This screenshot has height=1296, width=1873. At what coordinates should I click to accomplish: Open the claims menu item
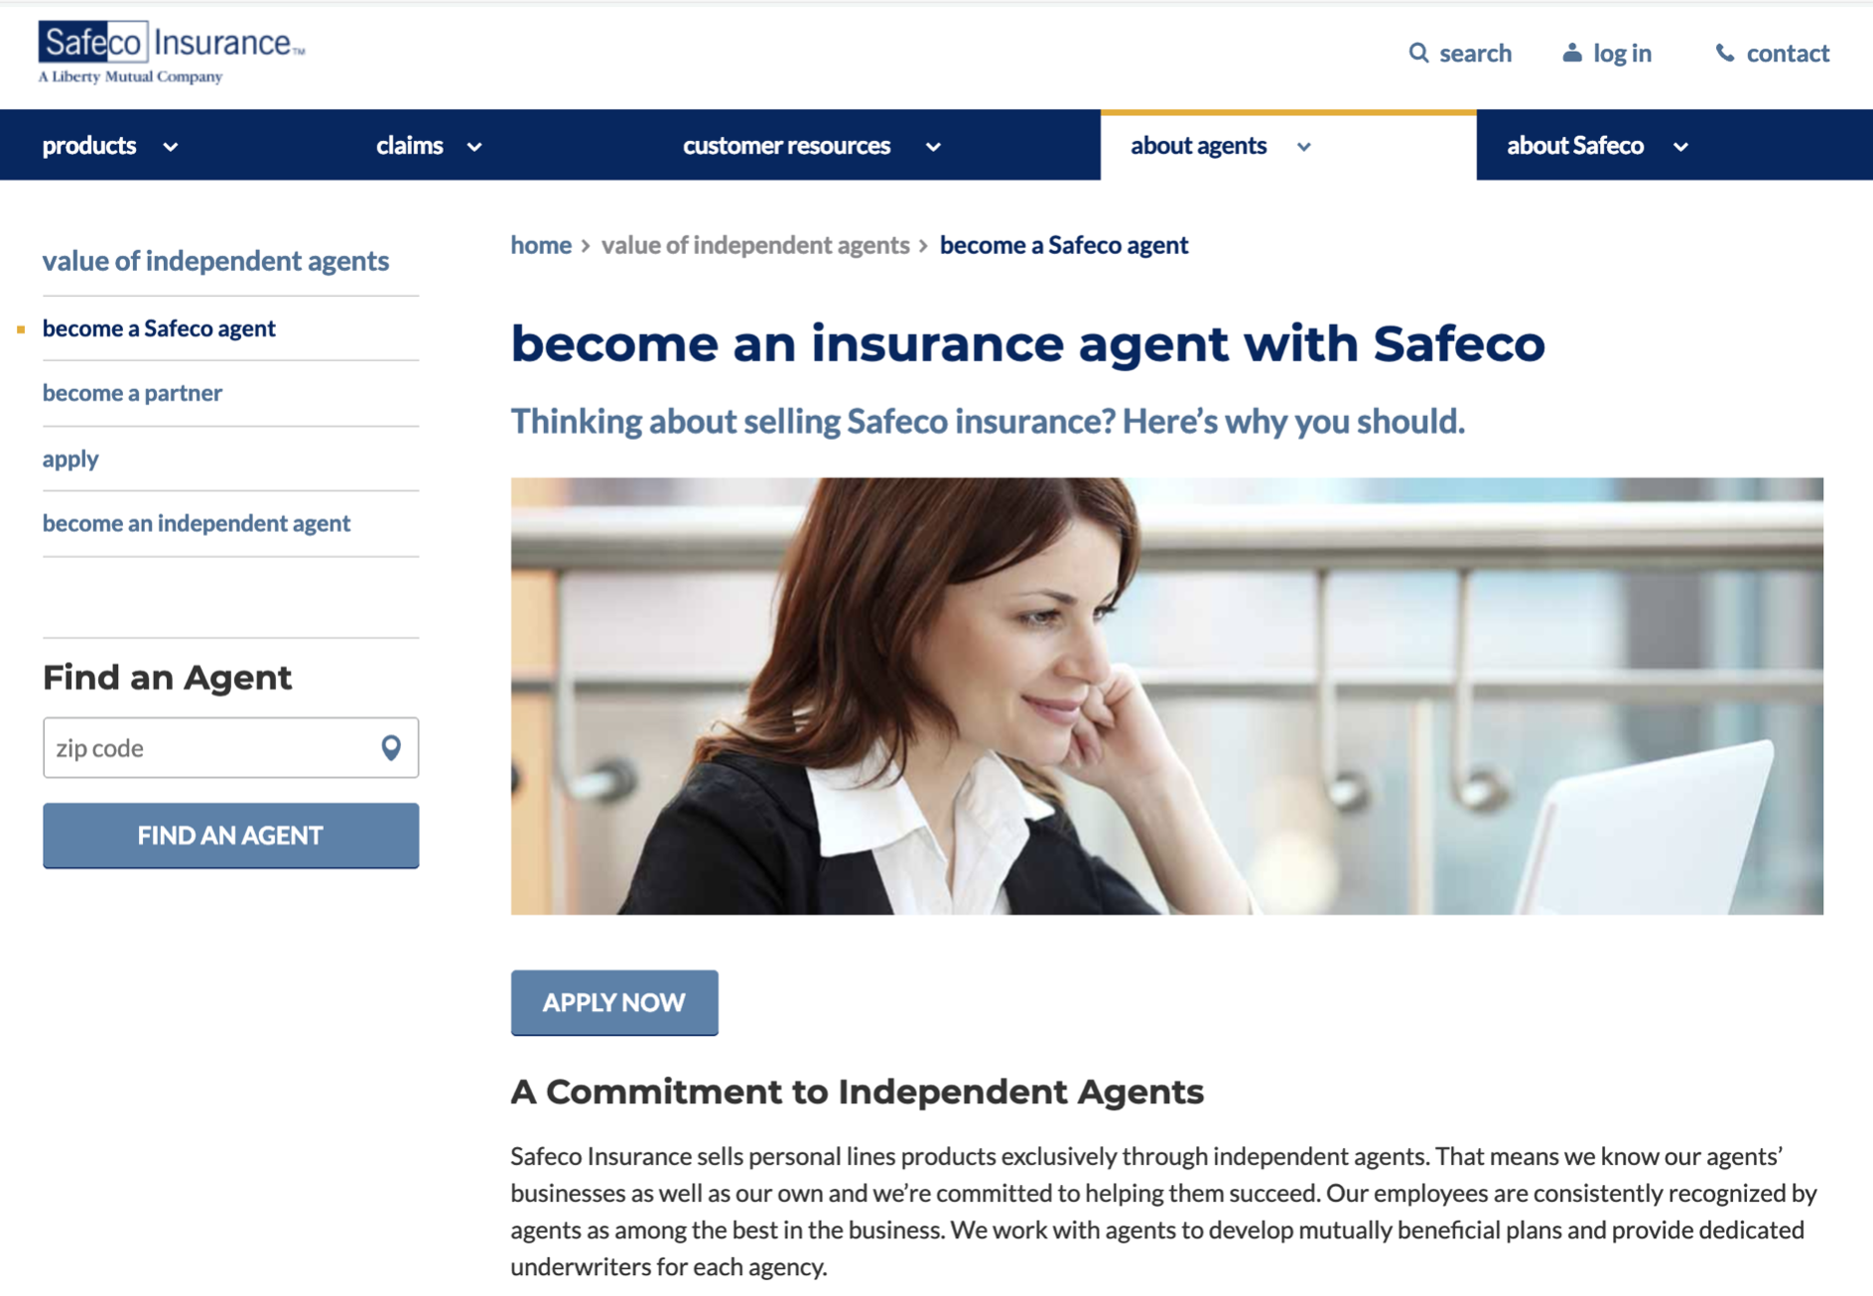point(409,145)
